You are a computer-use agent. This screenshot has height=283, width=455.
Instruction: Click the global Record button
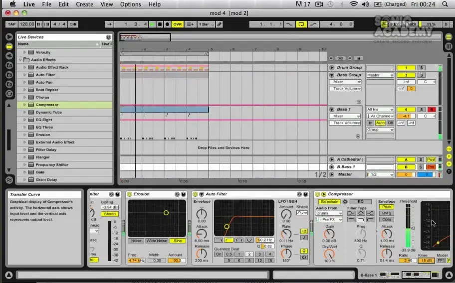tap(167, 24)
